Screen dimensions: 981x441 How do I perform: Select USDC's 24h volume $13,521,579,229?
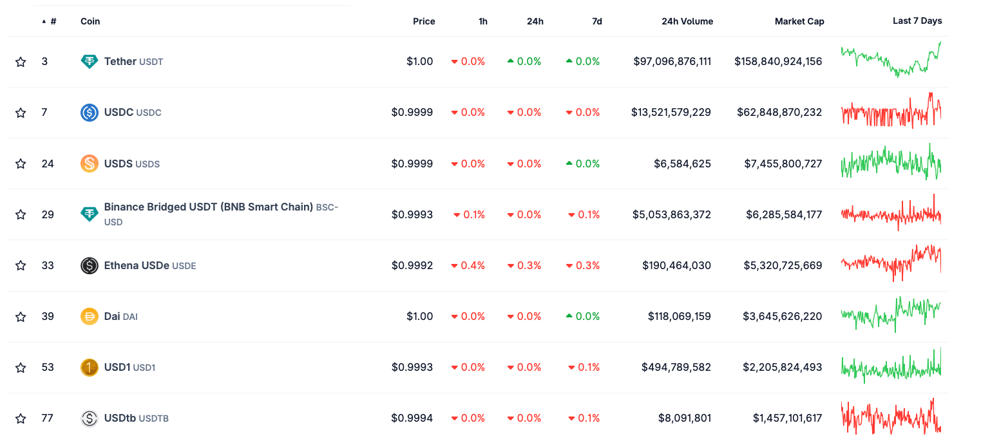(671, 113)
